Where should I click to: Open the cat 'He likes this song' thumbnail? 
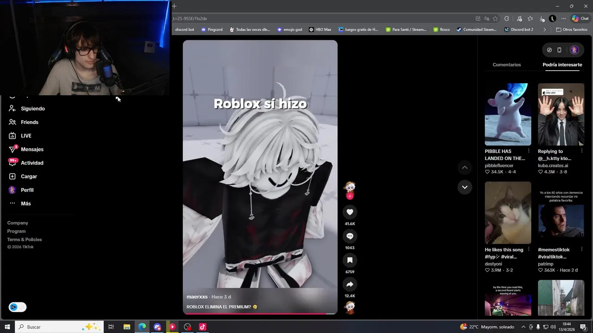point(508,213)
